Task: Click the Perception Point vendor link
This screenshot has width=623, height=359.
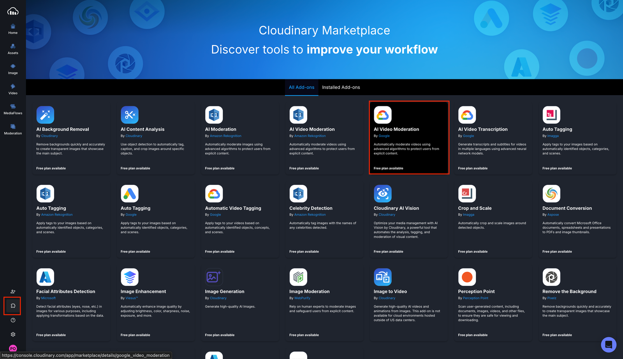Action: [475, 298]
